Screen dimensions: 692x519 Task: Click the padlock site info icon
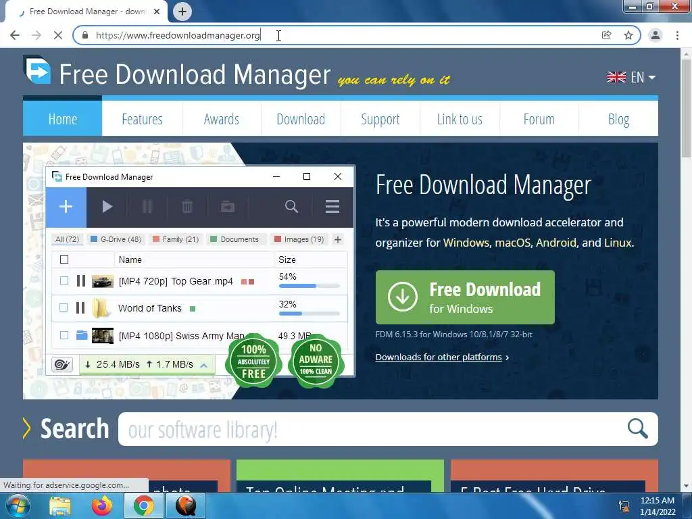point(85,35)
